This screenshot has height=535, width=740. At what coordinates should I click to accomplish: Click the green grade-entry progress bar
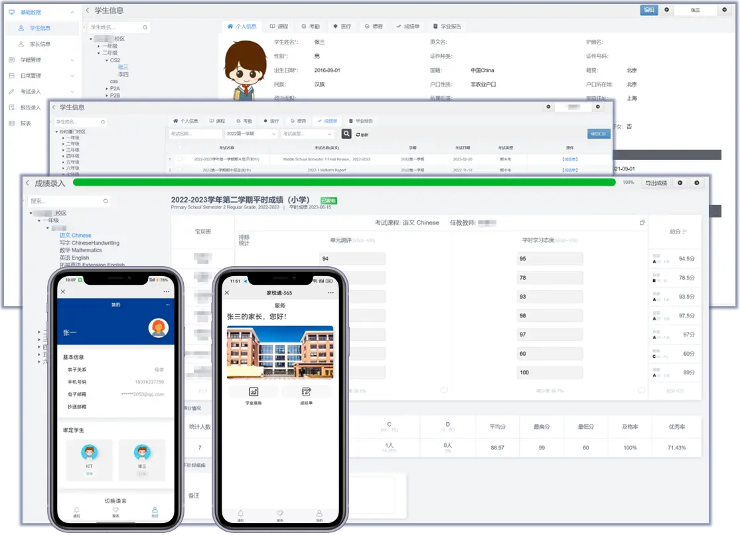click(344, 182)
